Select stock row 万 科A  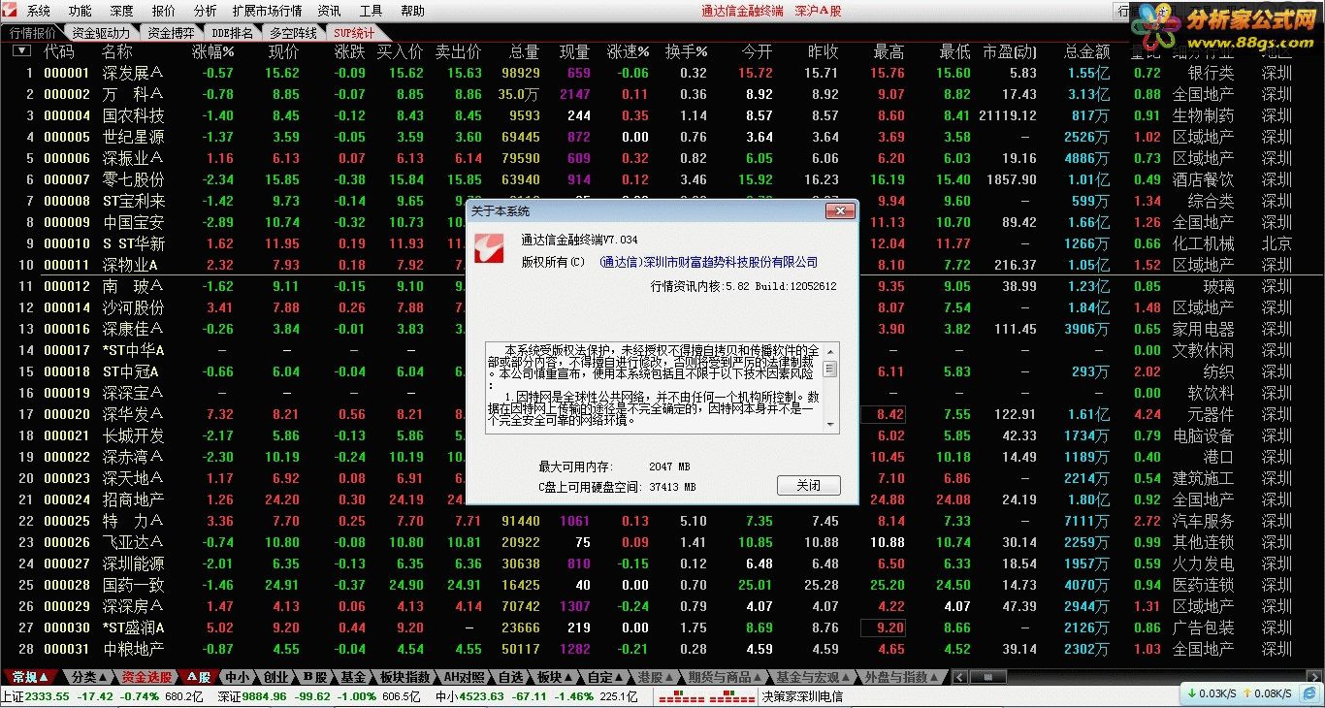(662, 94)
